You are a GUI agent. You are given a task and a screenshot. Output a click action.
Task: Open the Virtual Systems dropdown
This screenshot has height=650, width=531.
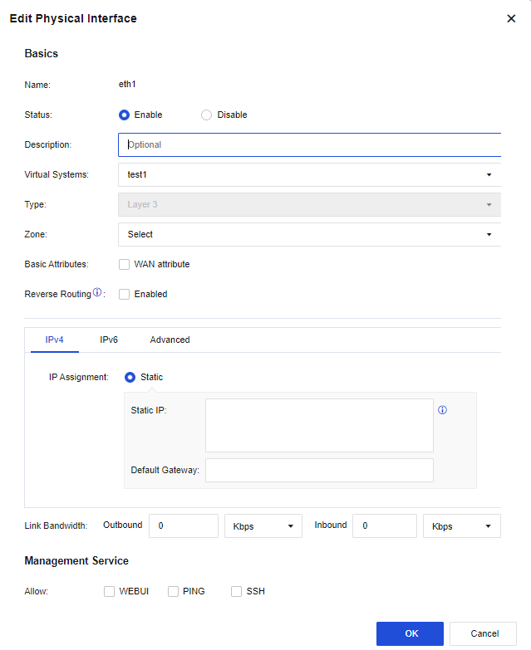[x=309, y=175]
